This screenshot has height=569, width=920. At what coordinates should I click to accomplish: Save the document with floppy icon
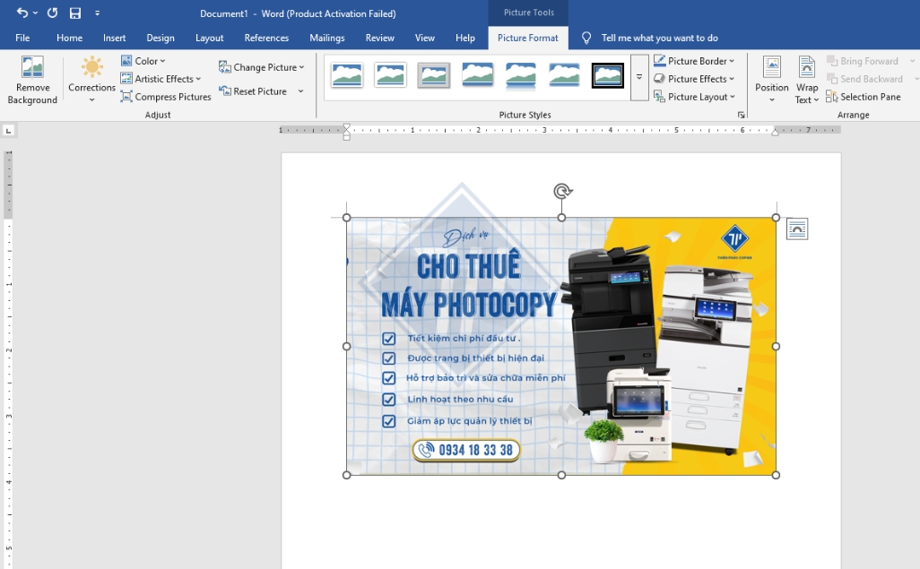pyautogui.click(x=75, y=13)
